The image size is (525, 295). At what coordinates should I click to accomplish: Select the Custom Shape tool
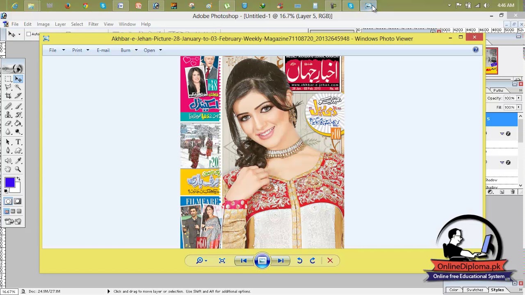tap(18, 150)
